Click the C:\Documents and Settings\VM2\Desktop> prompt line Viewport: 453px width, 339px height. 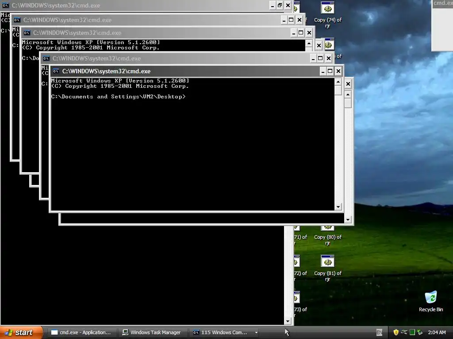[x=119, y=97]
